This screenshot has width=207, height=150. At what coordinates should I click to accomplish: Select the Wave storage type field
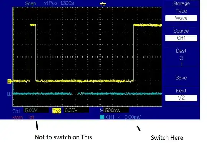(181, 18)
